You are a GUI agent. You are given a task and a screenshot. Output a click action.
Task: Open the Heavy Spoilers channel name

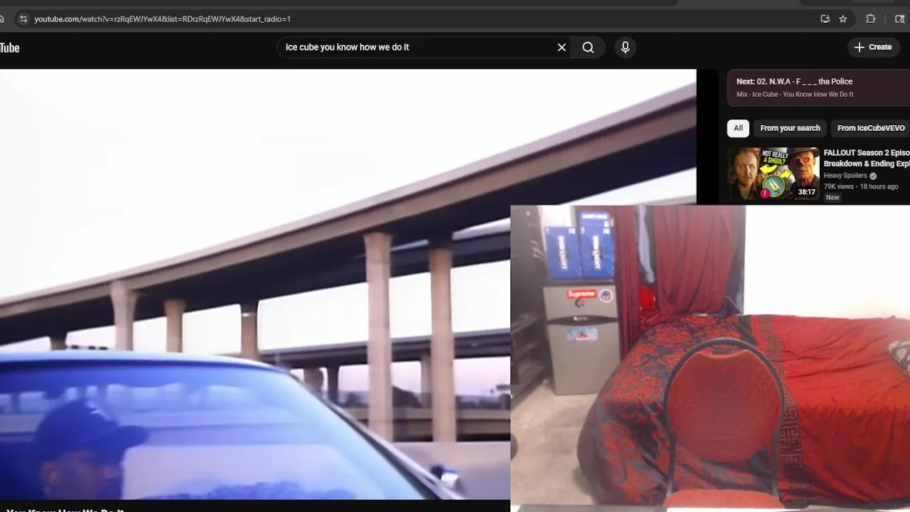coord(845,176)
